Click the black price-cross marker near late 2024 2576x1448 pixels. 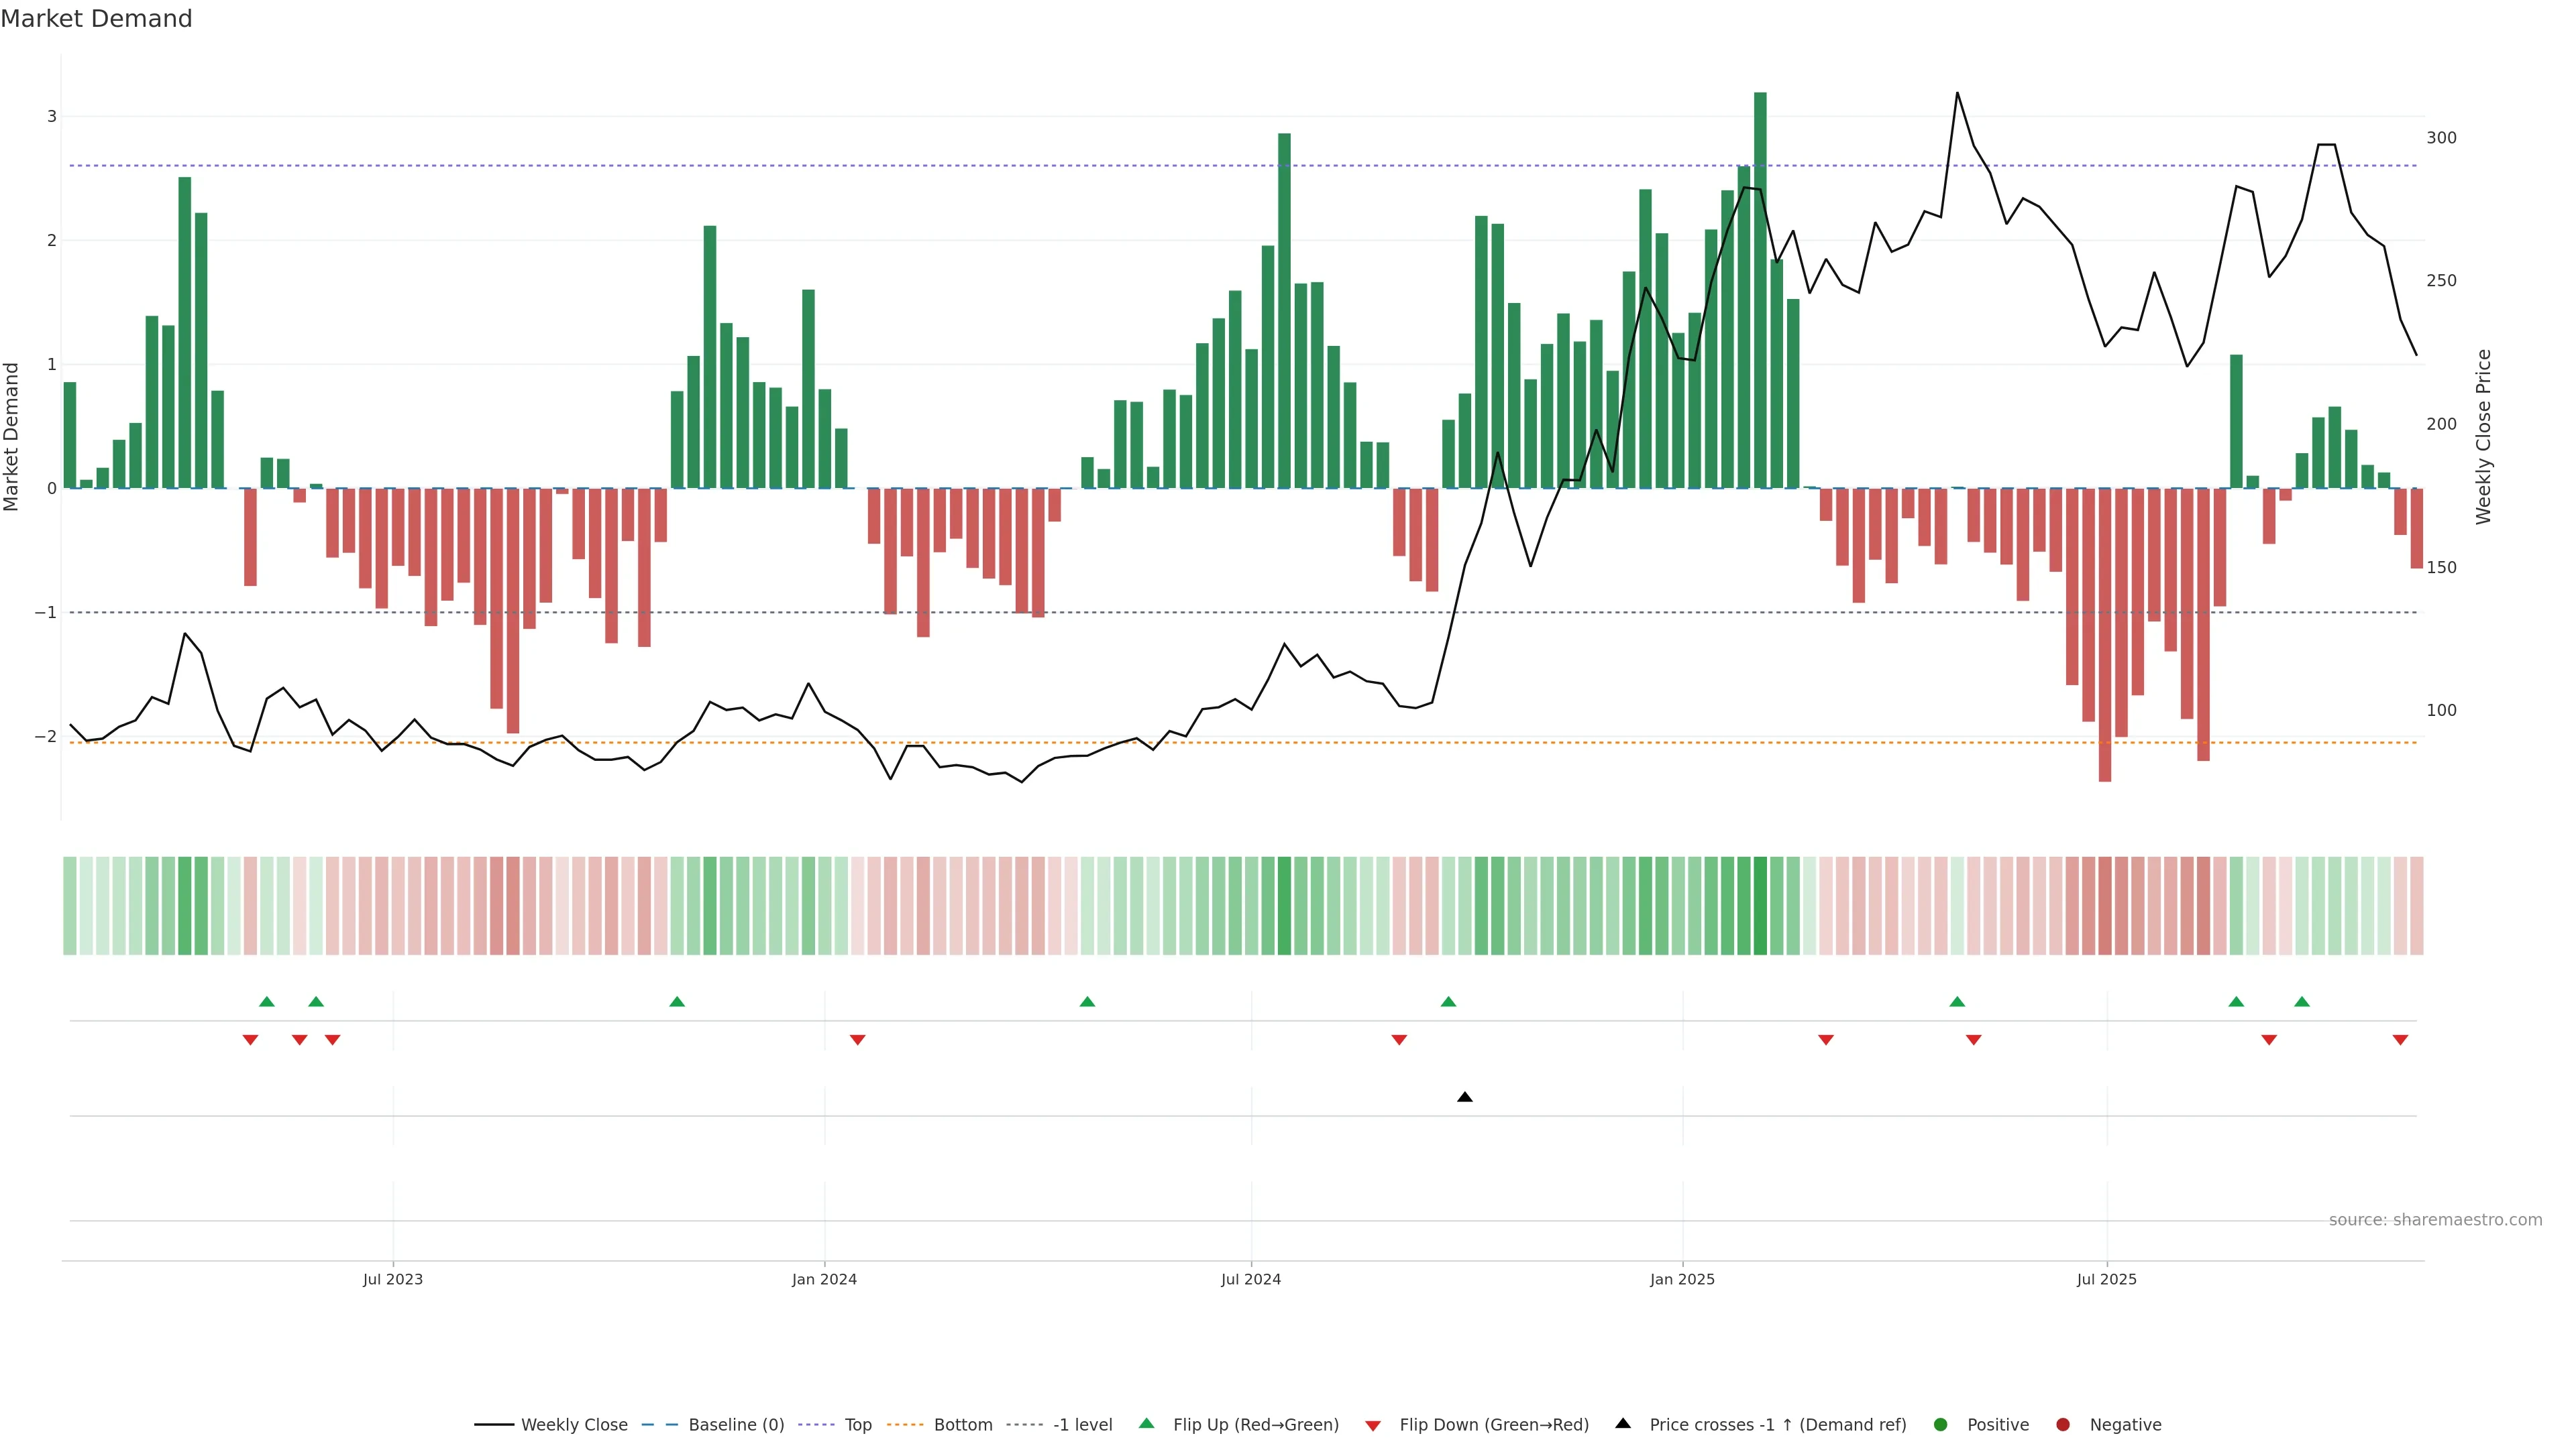click(1465, 1097)
